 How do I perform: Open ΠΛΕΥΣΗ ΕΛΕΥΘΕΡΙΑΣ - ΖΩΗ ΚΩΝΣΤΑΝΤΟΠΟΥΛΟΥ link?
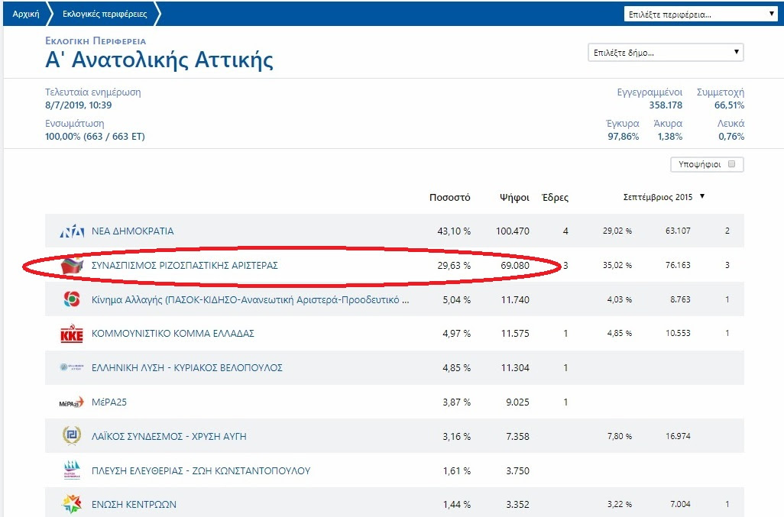pyautogui.click(x=201, y=470)
